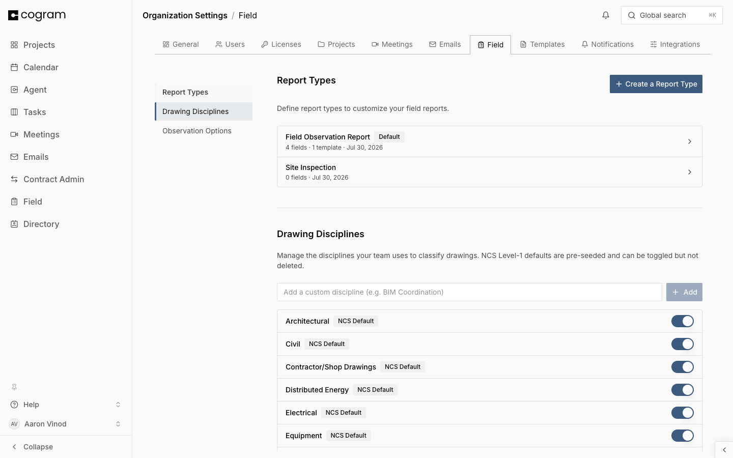Click the Agent sidebar icon

coord(14,90)
